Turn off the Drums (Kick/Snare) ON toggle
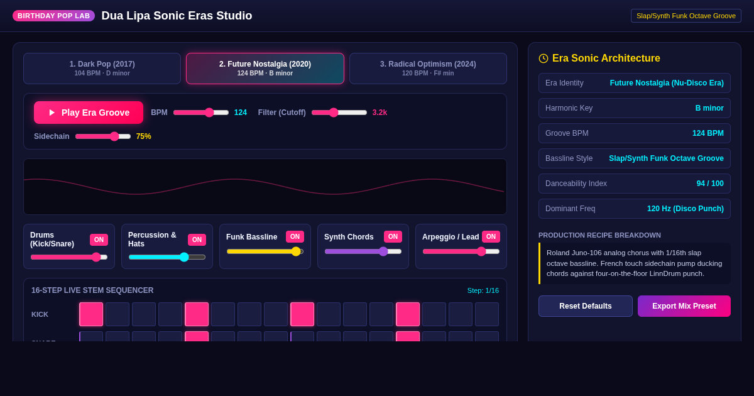Screen dimensions: 754x396 click(99, 239)
